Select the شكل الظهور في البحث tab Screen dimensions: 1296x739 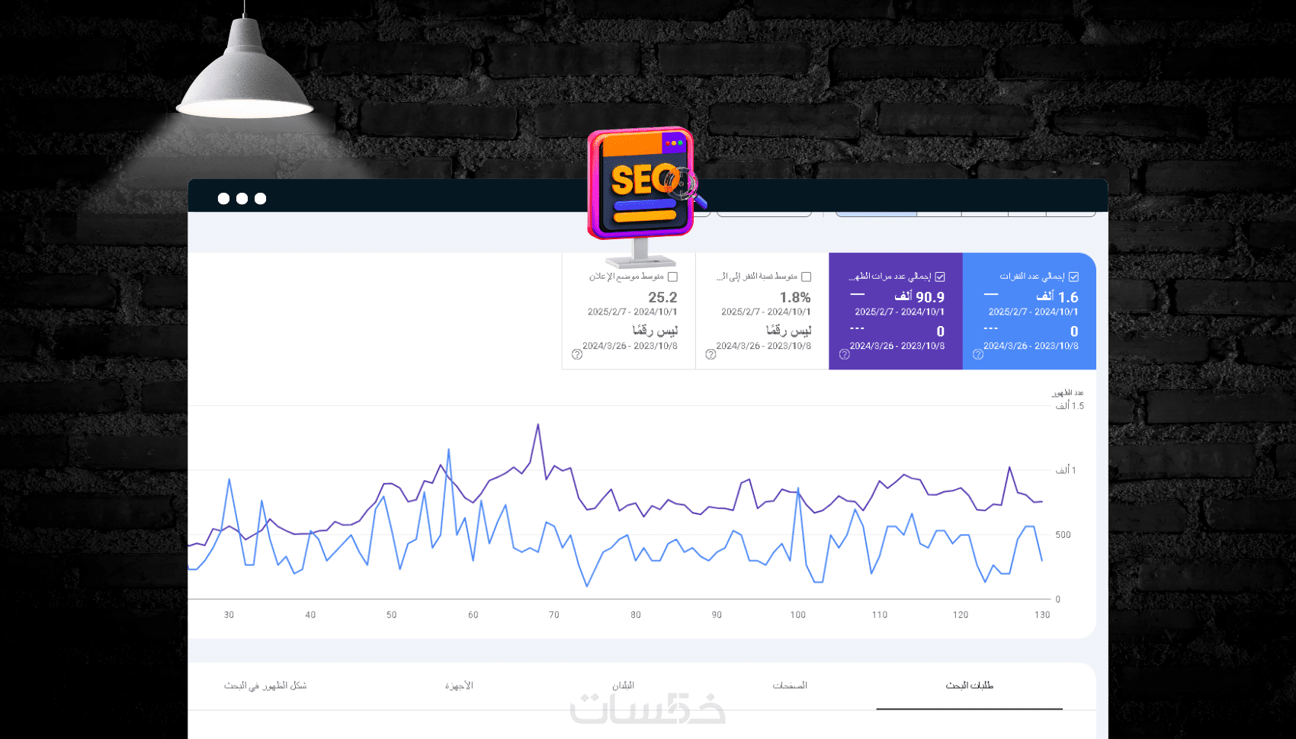point(265,686)
